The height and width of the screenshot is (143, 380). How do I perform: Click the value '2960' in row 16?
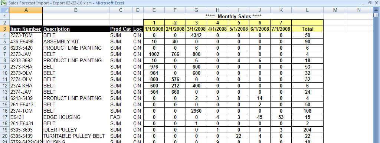point(196,111)
